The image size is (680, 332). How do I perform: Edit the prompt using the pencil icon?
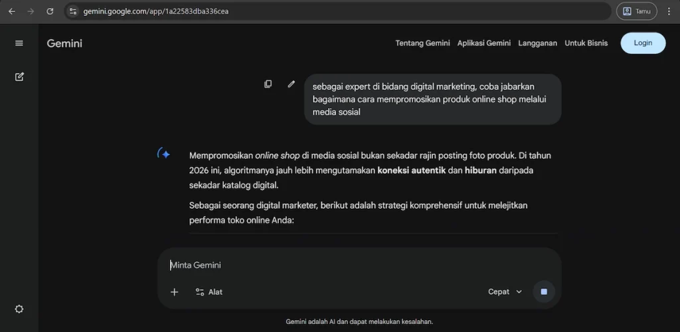coord(292,84)
